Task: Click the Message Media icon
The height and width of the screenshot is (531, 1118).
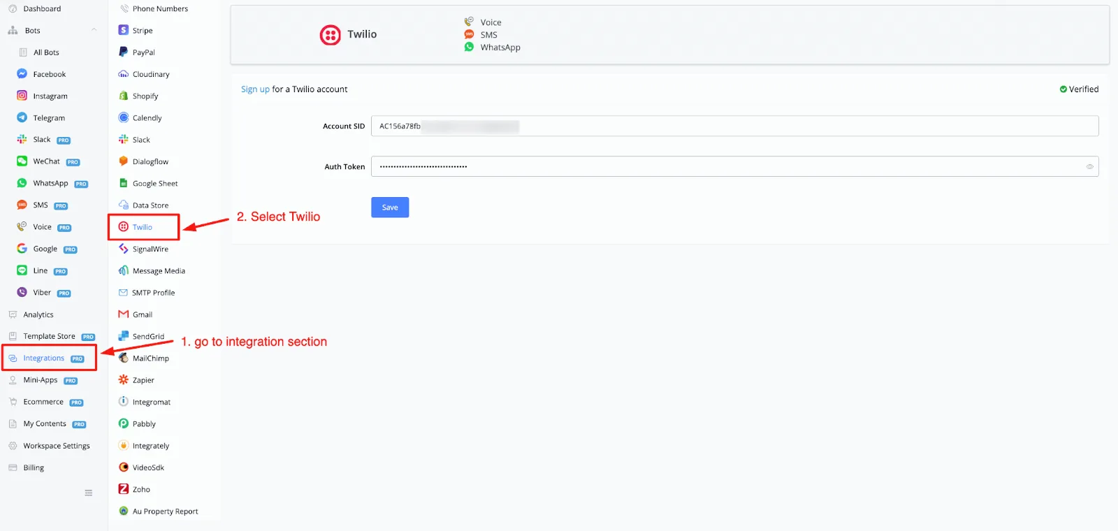Action: point(124,270)
